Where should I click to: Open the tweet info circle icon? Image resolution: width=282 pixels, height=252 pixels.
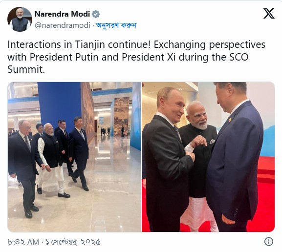point(269,242)
